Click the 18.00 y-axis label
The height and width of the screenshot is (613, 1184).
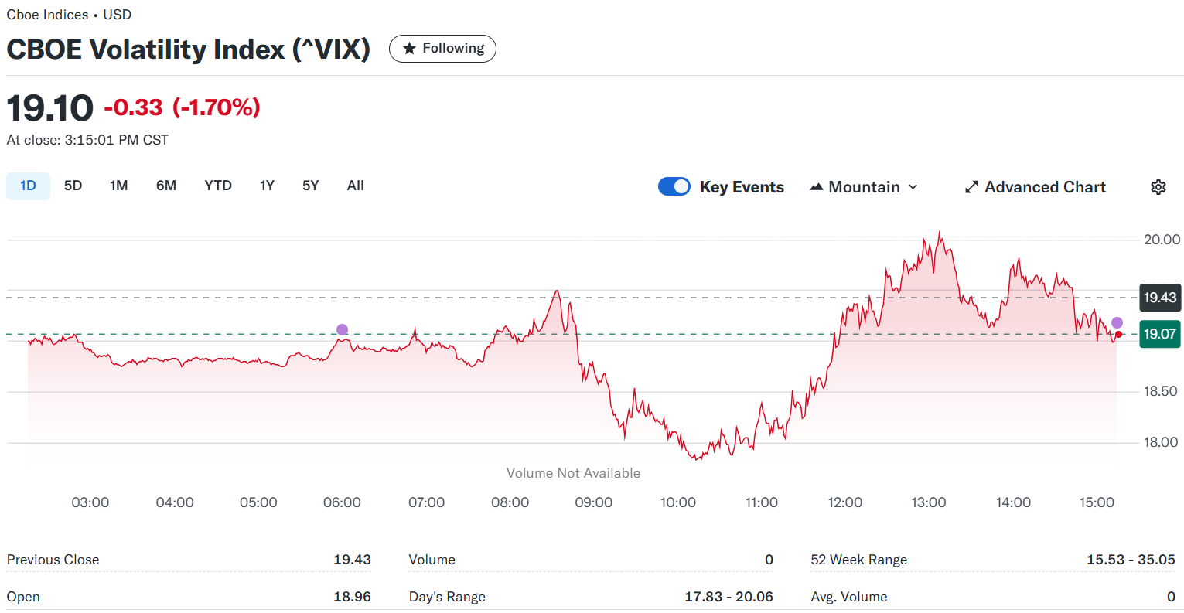tap(1162, 442)
